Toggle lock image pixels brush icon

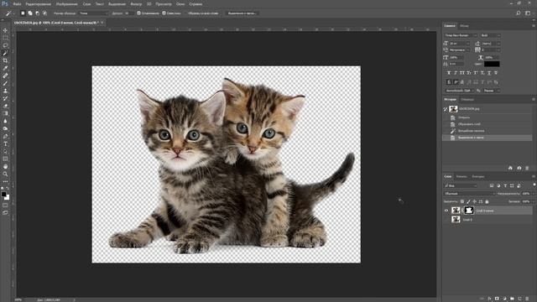coord(468,201)
